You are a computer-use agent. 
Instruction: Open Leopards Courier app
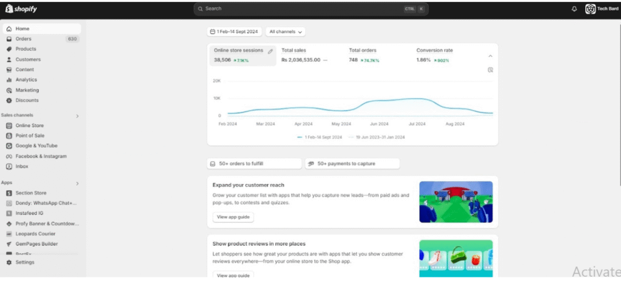35,234
